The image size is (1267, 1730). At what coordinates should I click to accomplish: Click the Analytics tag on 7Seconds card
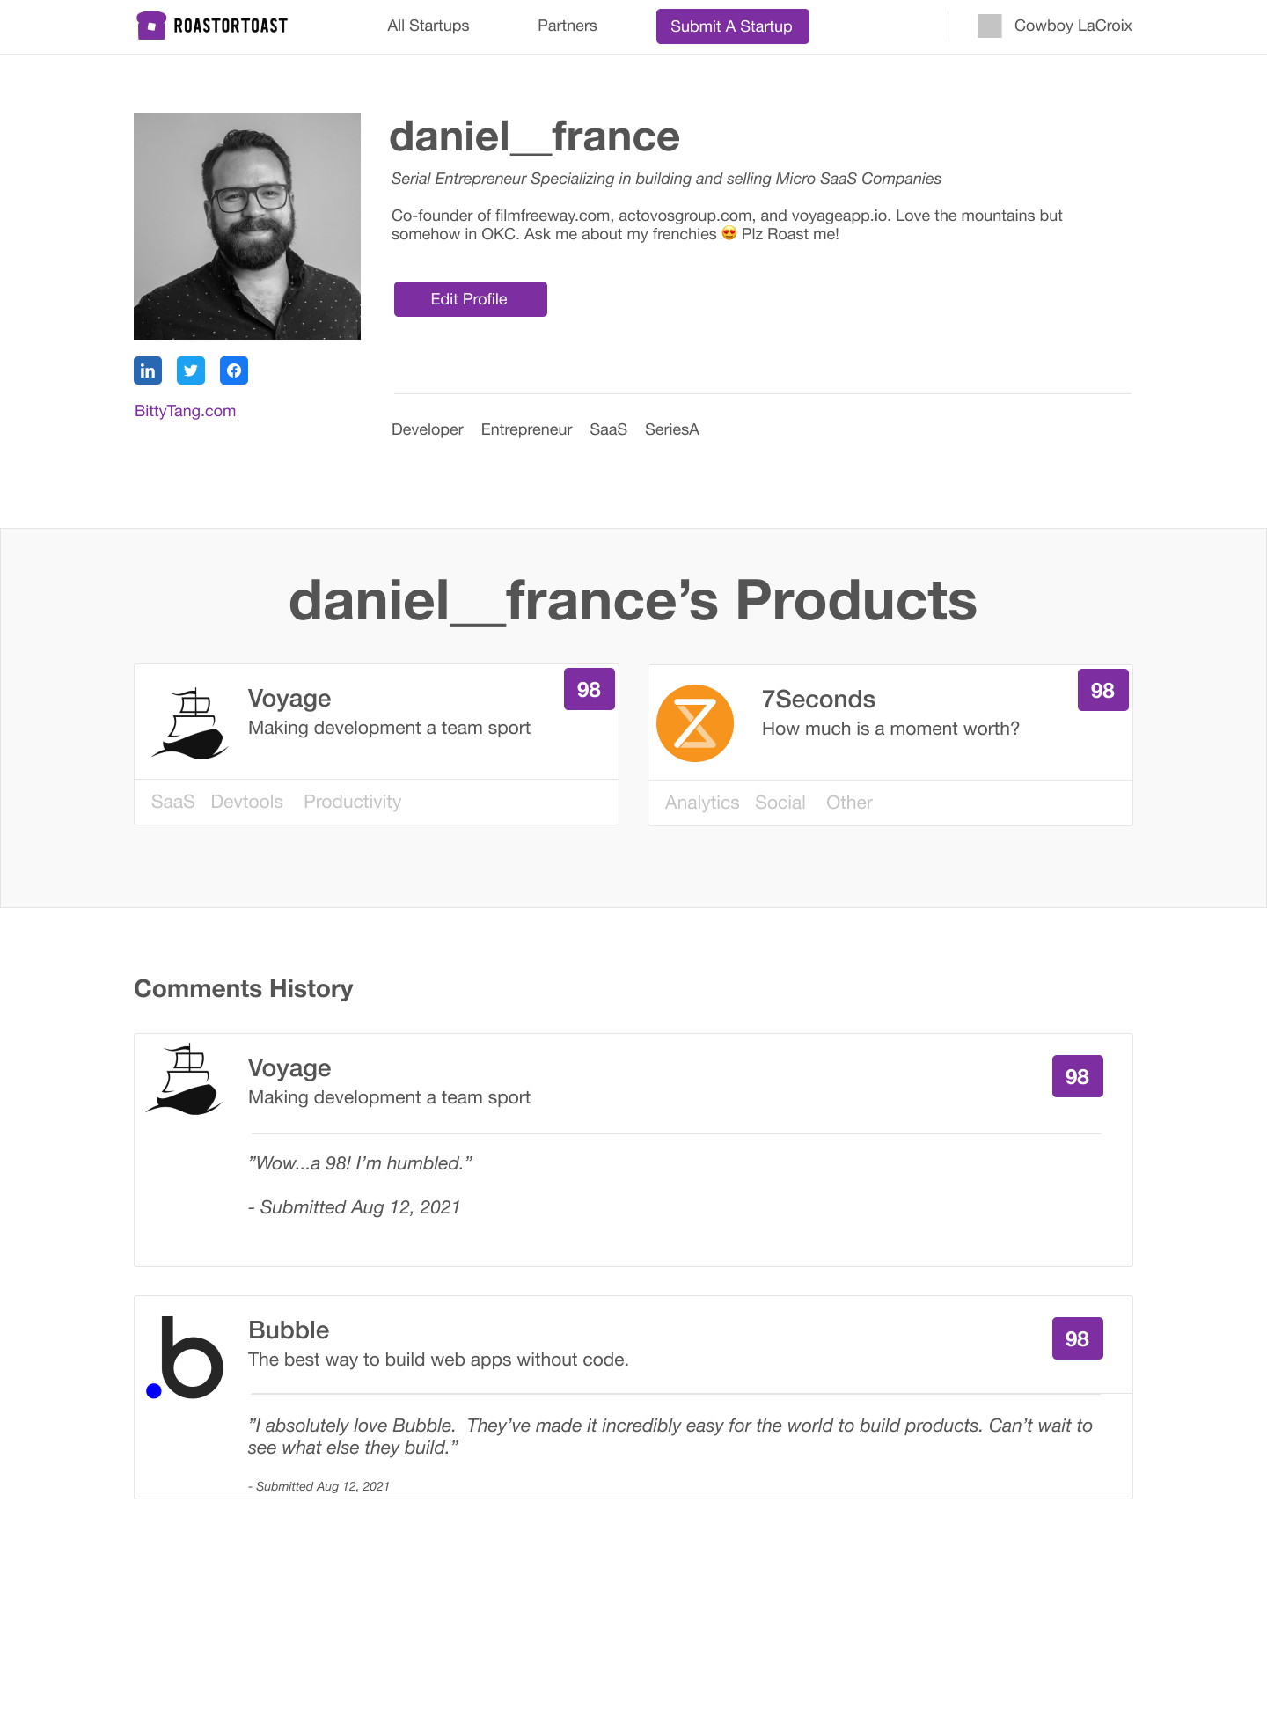702,803
